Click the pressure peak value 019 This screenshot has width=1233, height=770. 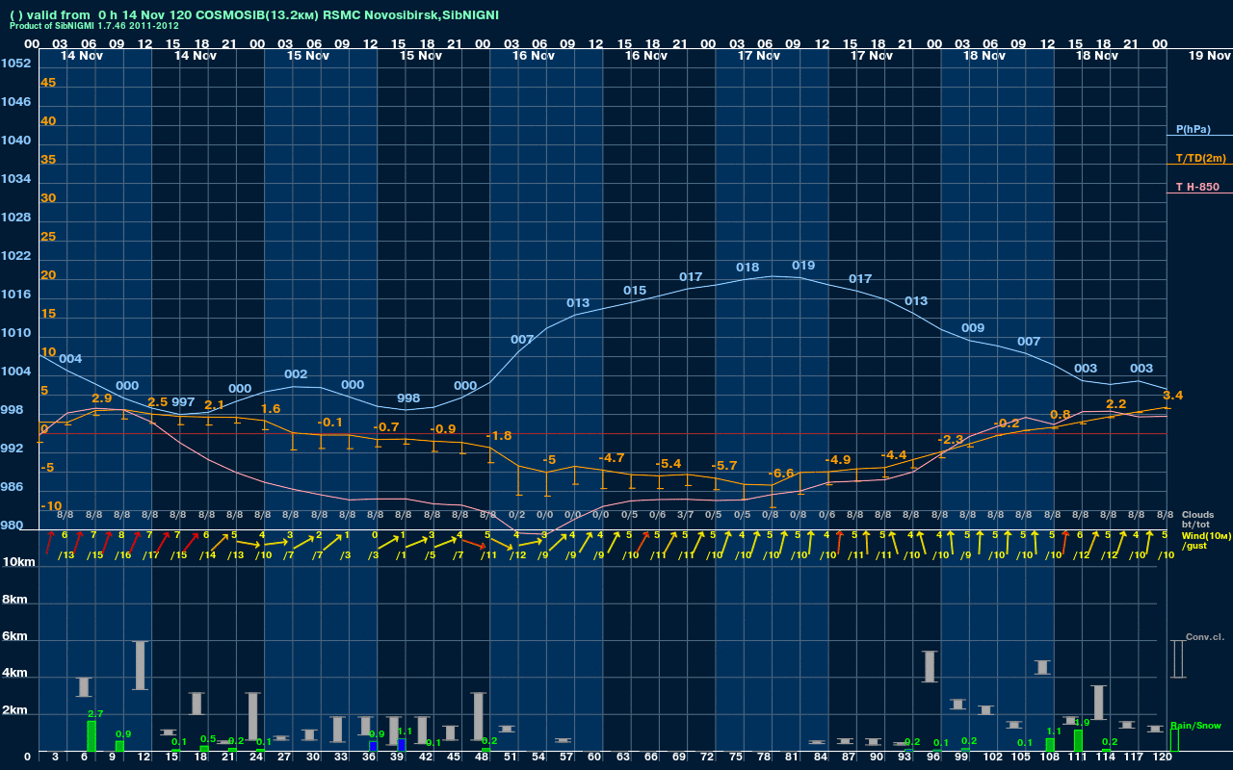pyautogui.click(x=803, y=266)
